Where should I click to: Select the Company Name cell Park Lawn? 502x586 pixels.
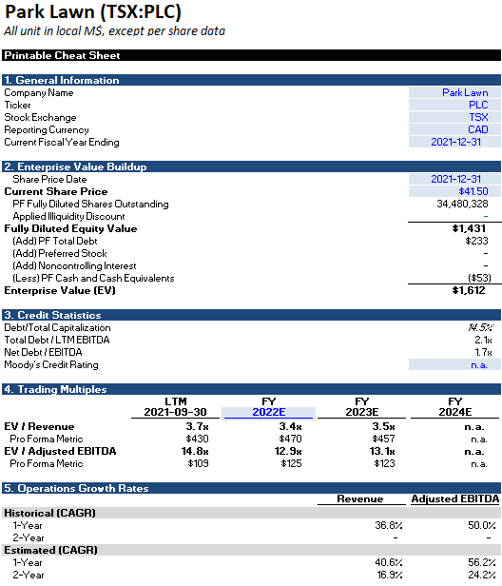(x=454, y=92)
